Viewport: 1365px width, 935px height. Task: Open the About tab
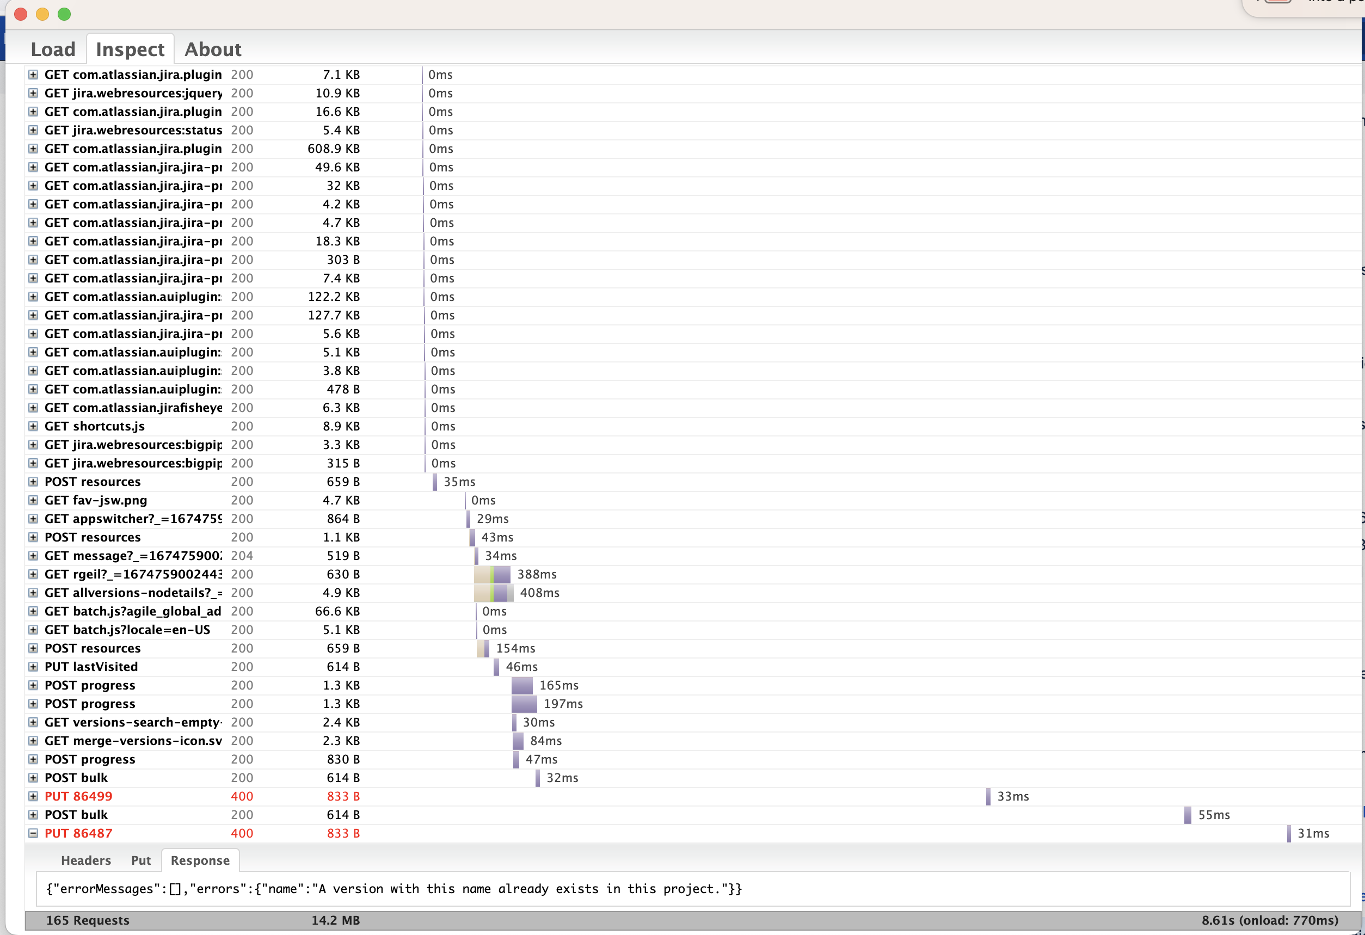[213, 50]
